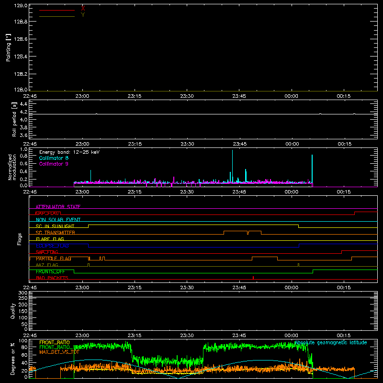Click the yellow FRONT_RATIO legend label

55,342
